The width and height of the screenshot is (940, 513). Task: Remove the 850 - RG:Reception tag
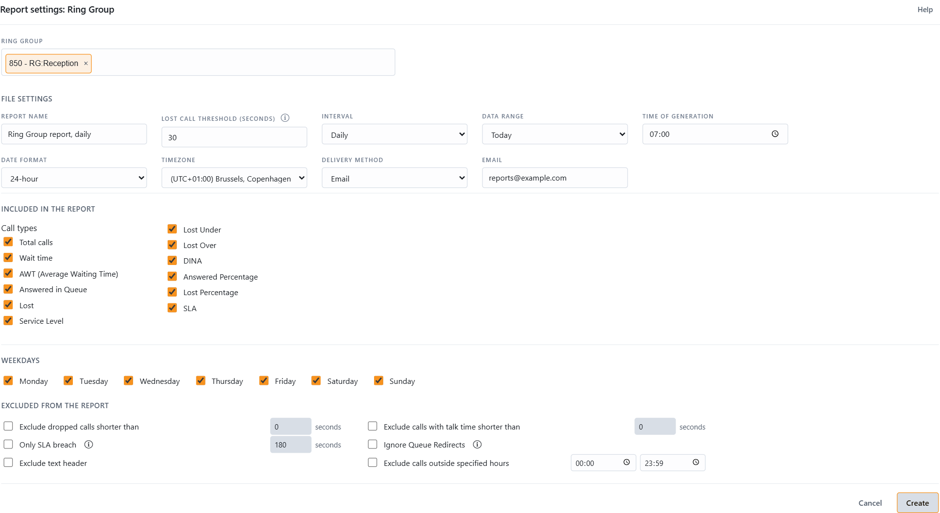coord(86,64)
